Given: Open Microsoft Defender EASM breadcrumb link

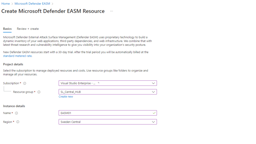Looking at the screenshot, I should coord(32,4).
